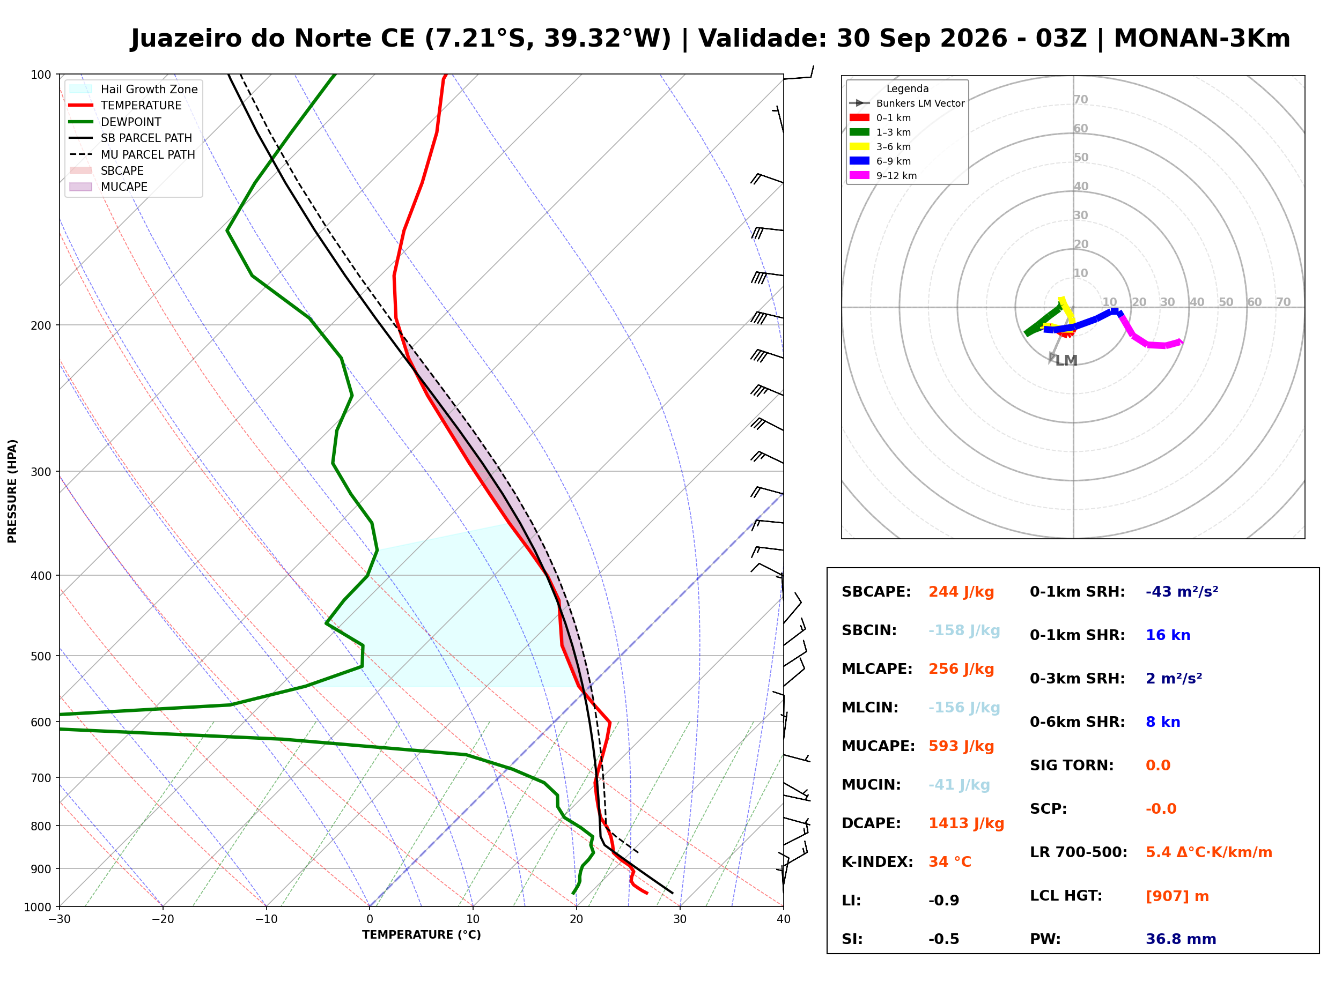Viewport: 1327px width, 981px height.
Task: Click the SB PARCEL PATH legend line
Action: pyautogui.click(x=81, y=138)
